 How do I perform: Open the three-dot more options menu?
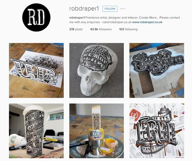(123, 9)
